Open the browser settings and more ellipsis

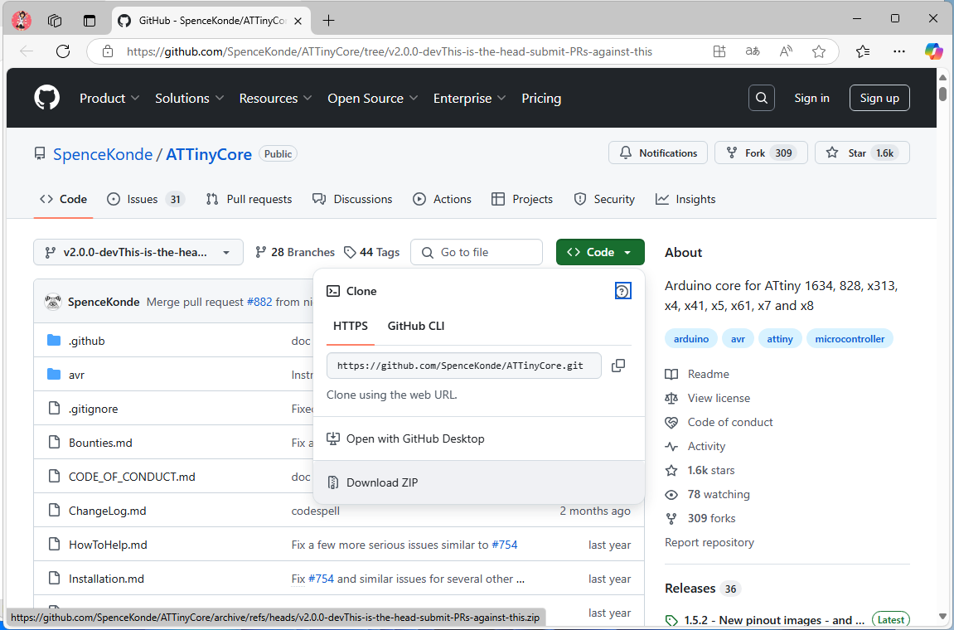tap(899, 51)
